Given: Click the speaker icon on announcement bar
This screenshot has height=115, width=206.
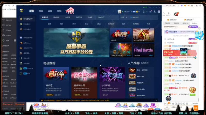Looking at the screenshot, I should click(42, 100).
